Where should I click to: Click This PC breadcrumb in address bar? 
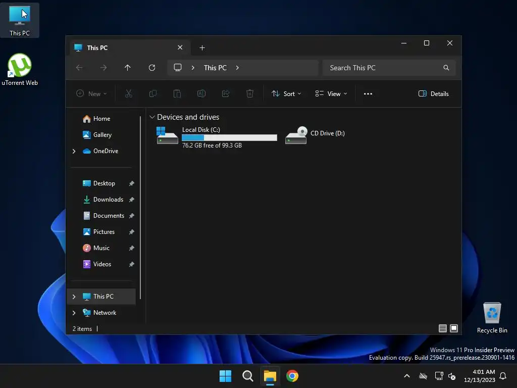point(215,68)
